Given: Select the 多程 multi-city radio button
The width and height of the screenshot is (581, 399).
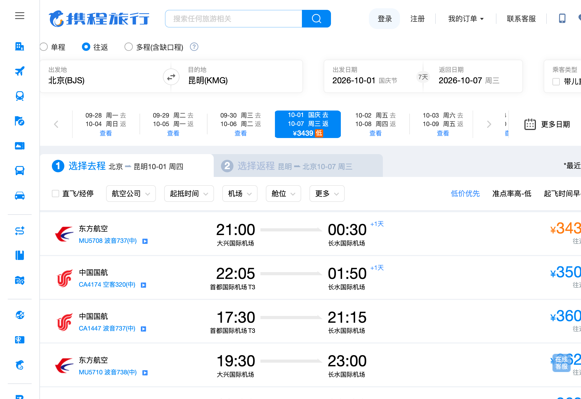Looking at the screenshot, I should coord(128,47).
